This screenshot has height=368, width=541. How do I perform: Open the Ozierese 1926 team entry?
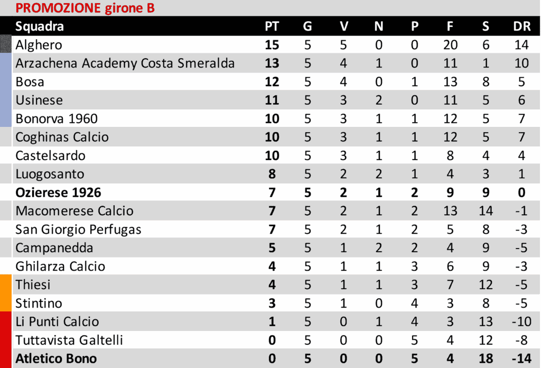pyautogui.click(x=58, y=192)
